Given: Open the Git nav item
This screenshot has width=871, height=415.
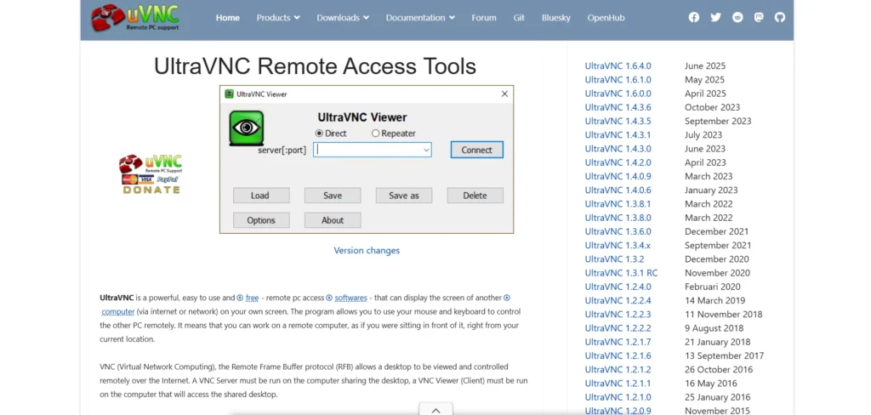Looking at the screenshot, I should tap(519, 18).
